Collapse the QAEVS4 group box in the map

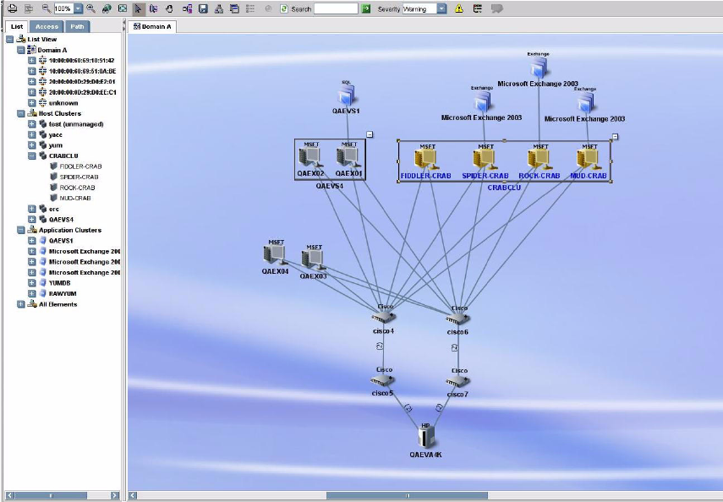click(x=370, y=134)
